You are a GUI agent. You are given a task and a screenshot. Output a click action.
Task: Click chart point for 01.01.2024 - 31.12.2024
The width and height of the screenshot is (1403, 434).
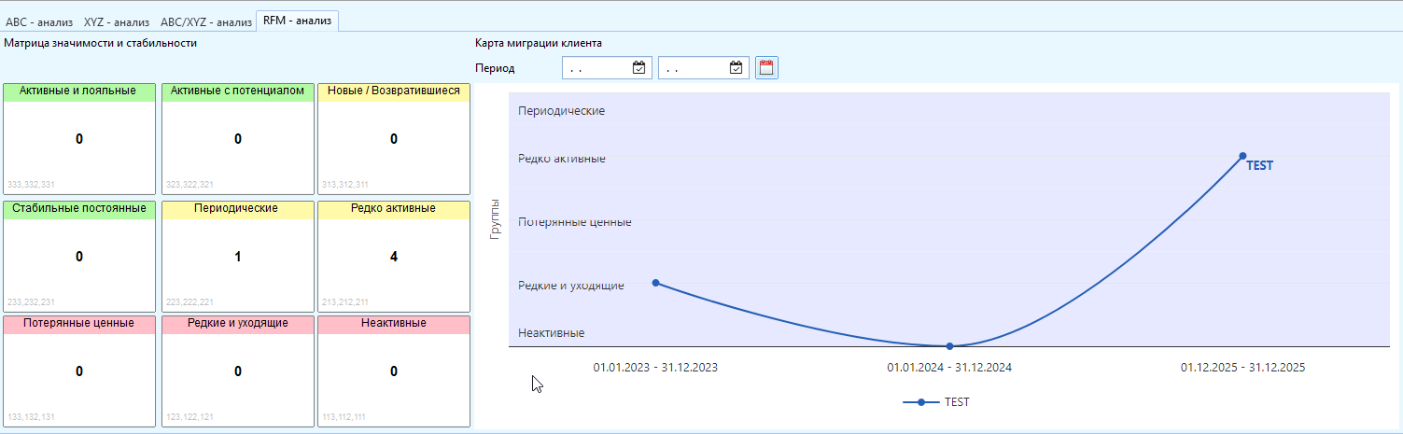[x=949, y=346]
